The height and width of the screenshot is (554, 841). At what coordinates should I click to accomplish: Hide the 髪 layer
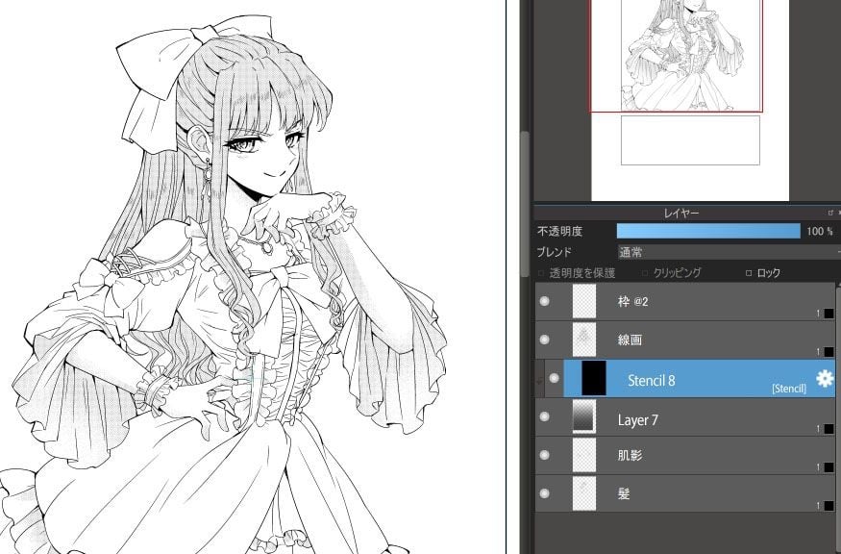pos(544,493)
